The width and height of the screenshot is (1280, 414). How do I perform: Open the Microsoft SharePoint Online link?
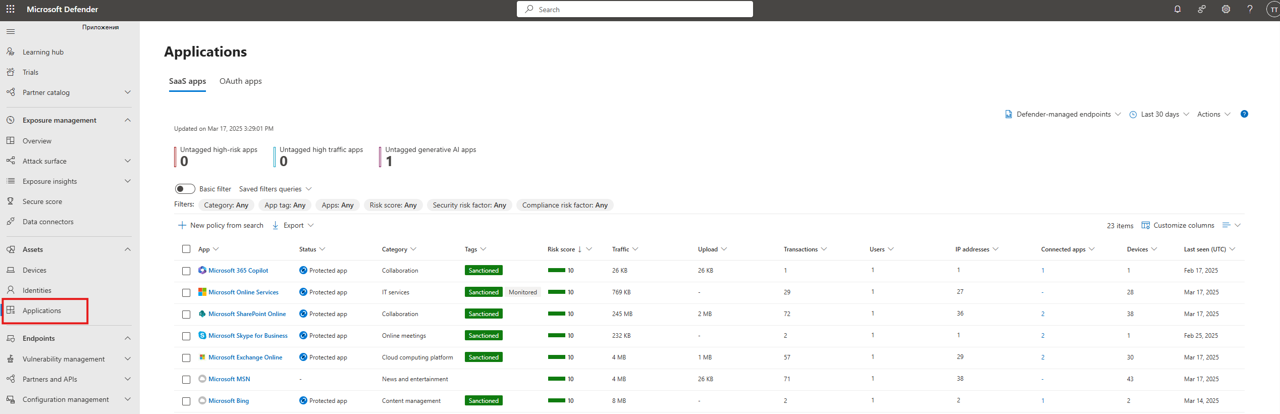pyautogui.click(x=247, y=314)
